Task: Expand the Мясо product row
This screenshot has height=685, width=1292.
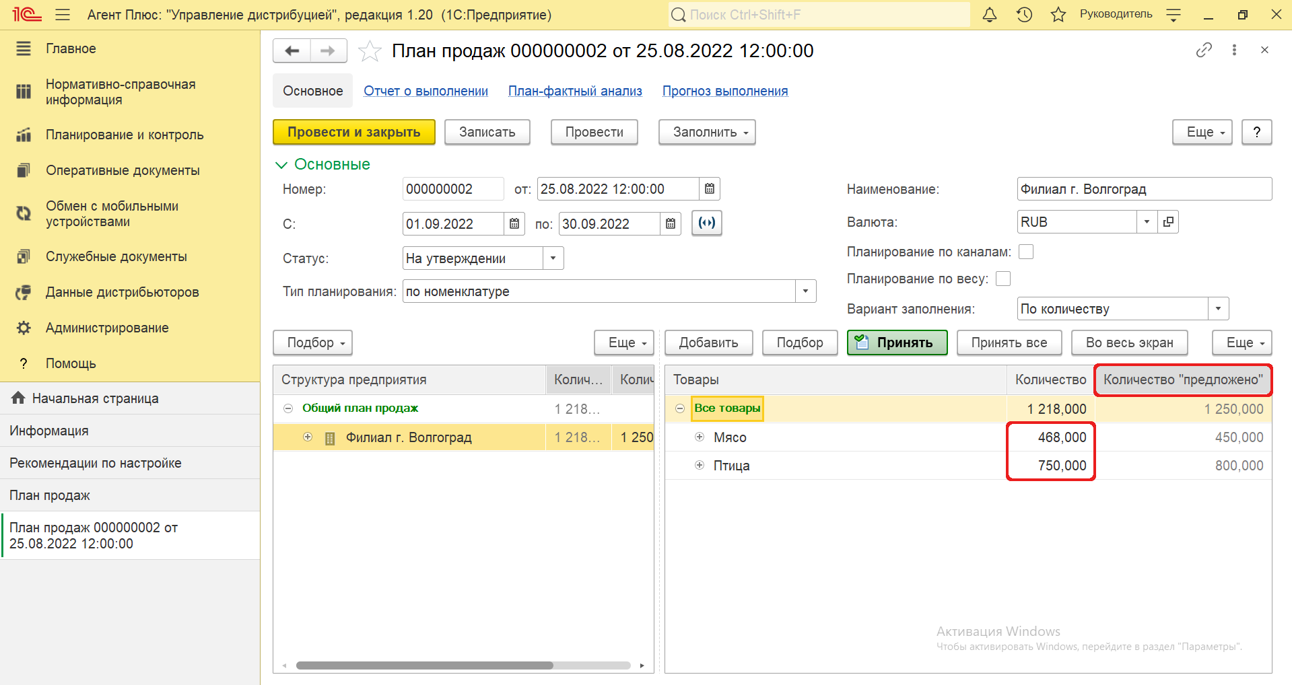Action: coord(700,437)
